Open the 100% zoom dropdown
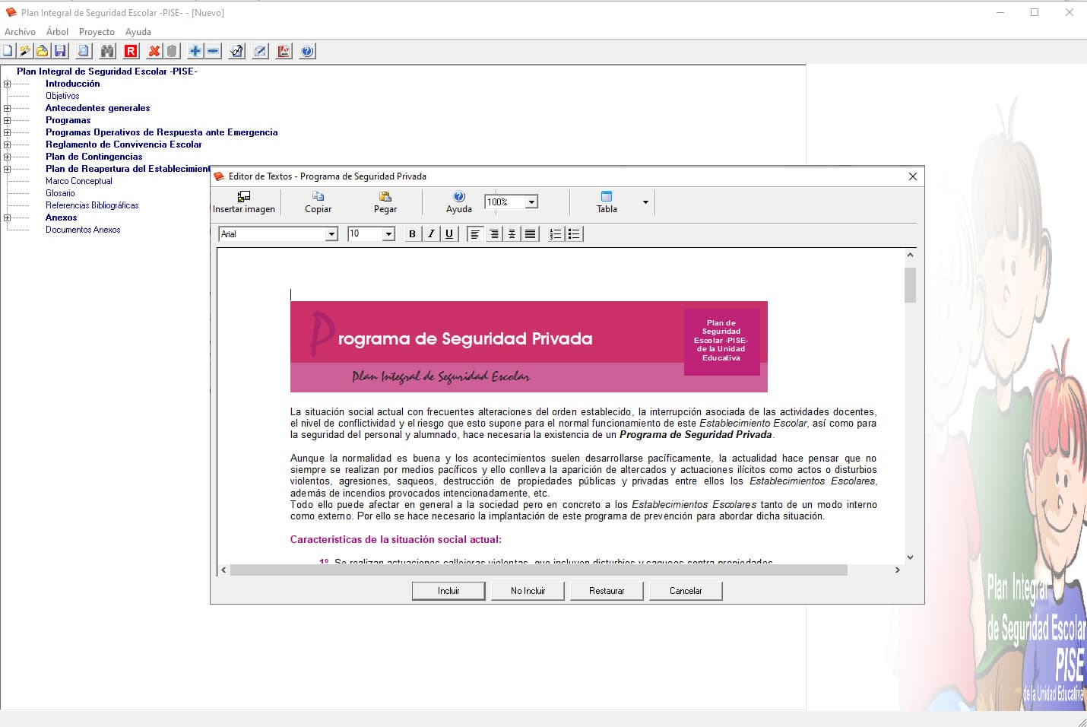 (532, 202)
